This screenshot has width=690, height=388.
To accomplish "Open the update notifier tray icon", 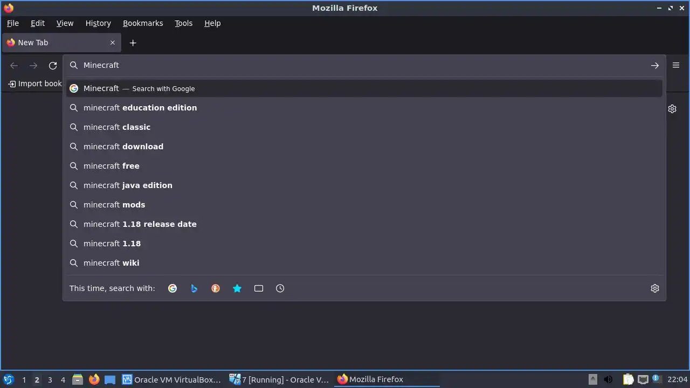I will coord(656,379).
